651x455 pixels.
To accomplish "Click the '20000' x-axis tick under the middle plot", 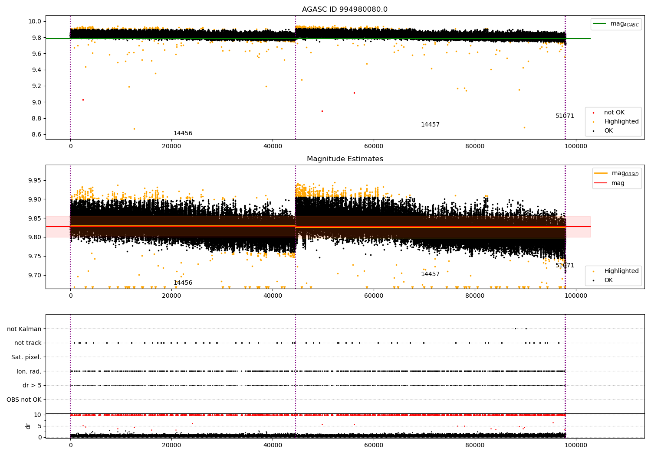I will (171, 296).
